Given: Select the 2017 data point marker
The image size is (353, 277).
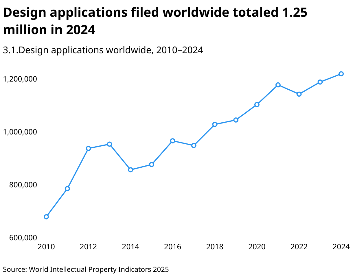Looking at the screenshot, I should tap(194, 145).
